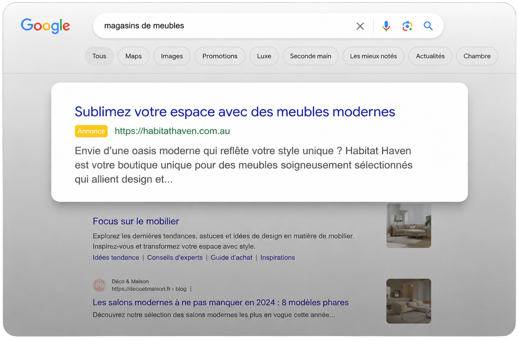Open the Focus sur le mobilier heading
Viewport: 519px width, 340px height.
coord(136,221)
